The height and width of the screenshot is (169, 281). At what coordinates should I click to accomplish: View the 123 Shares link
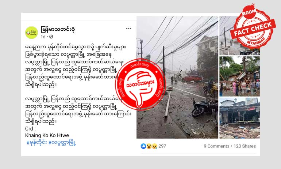tap(245, 146)
